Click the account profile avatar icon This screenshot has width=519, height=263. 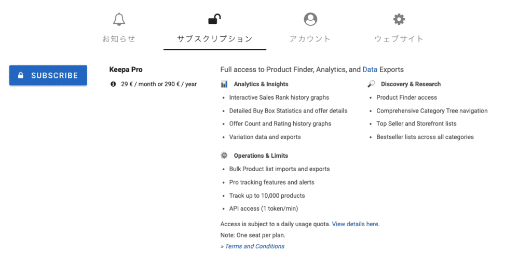coord(310,19)
